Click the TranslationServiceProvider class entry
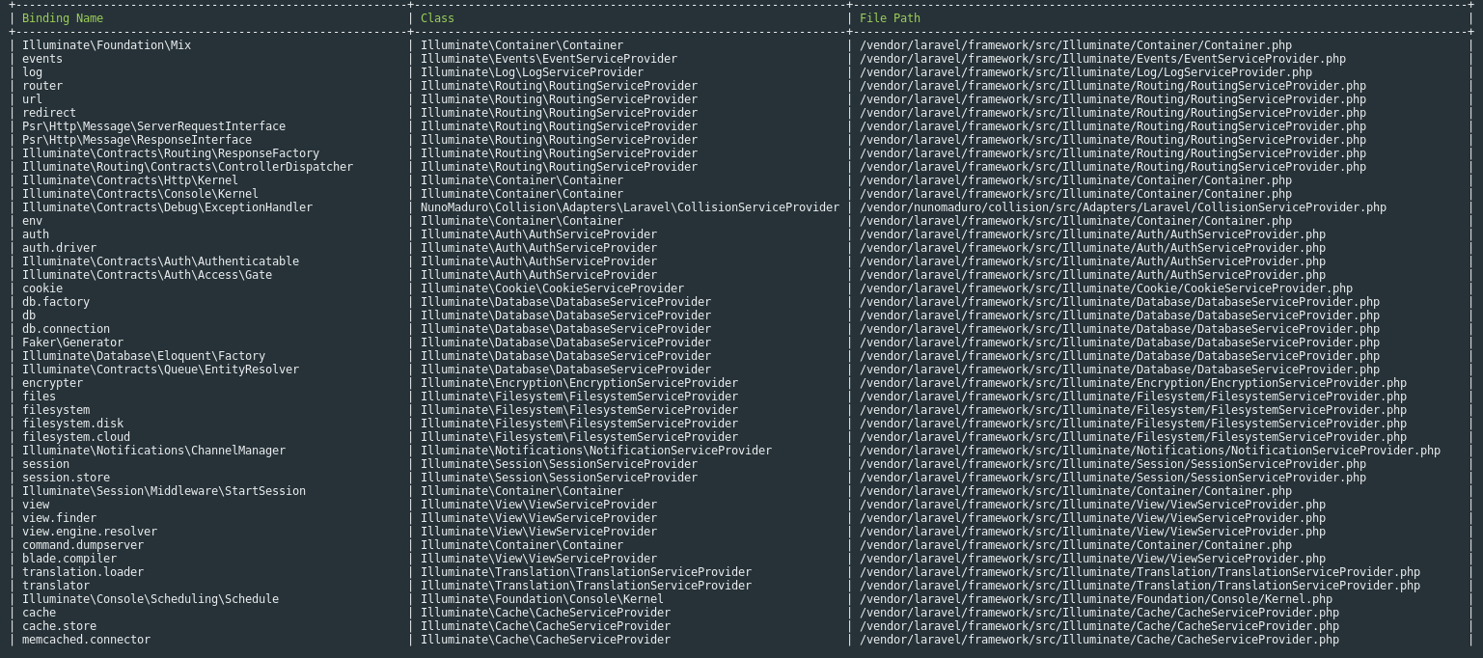This screenshot has width=1483, height=658. point(579,571)
